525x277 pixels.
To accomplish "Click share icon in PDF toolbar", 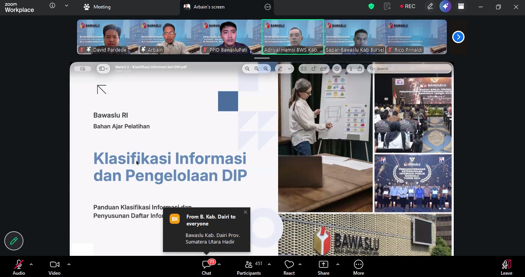I will pos(360,68).
